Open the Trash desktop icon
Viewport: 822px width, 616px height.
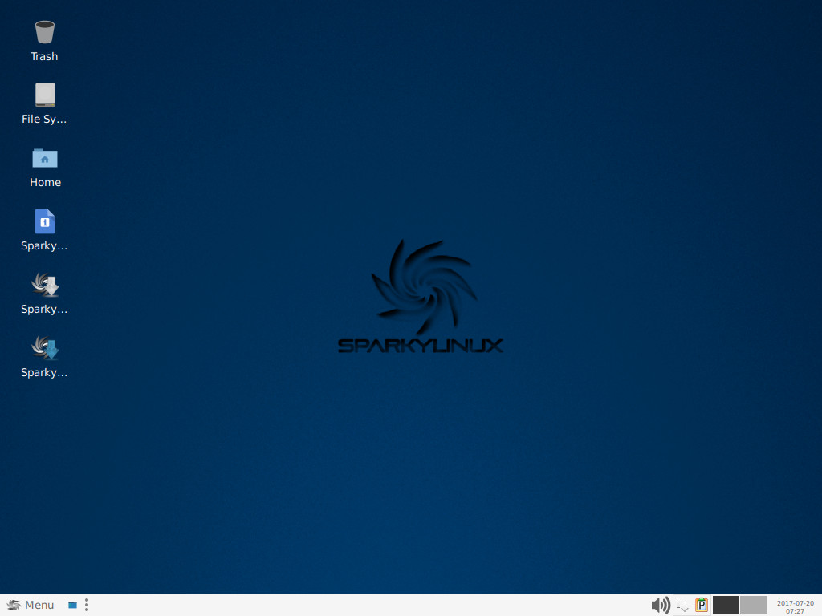(x=45, y=32)
